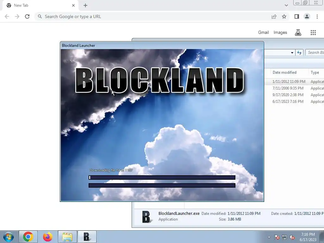Click the BLOCKLAND logo in launcher
Viewport: 324px width, 243px height.
point(159,80)
